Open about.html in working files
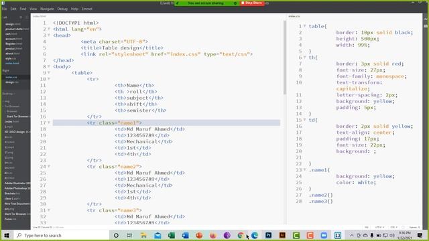Screen dimensions: 429x241 [12, 54]
